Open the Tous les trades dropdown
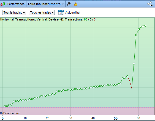Image resolution: width=155 pixels, height=121 pixels. pyautogui.click(x=42, y=12)
